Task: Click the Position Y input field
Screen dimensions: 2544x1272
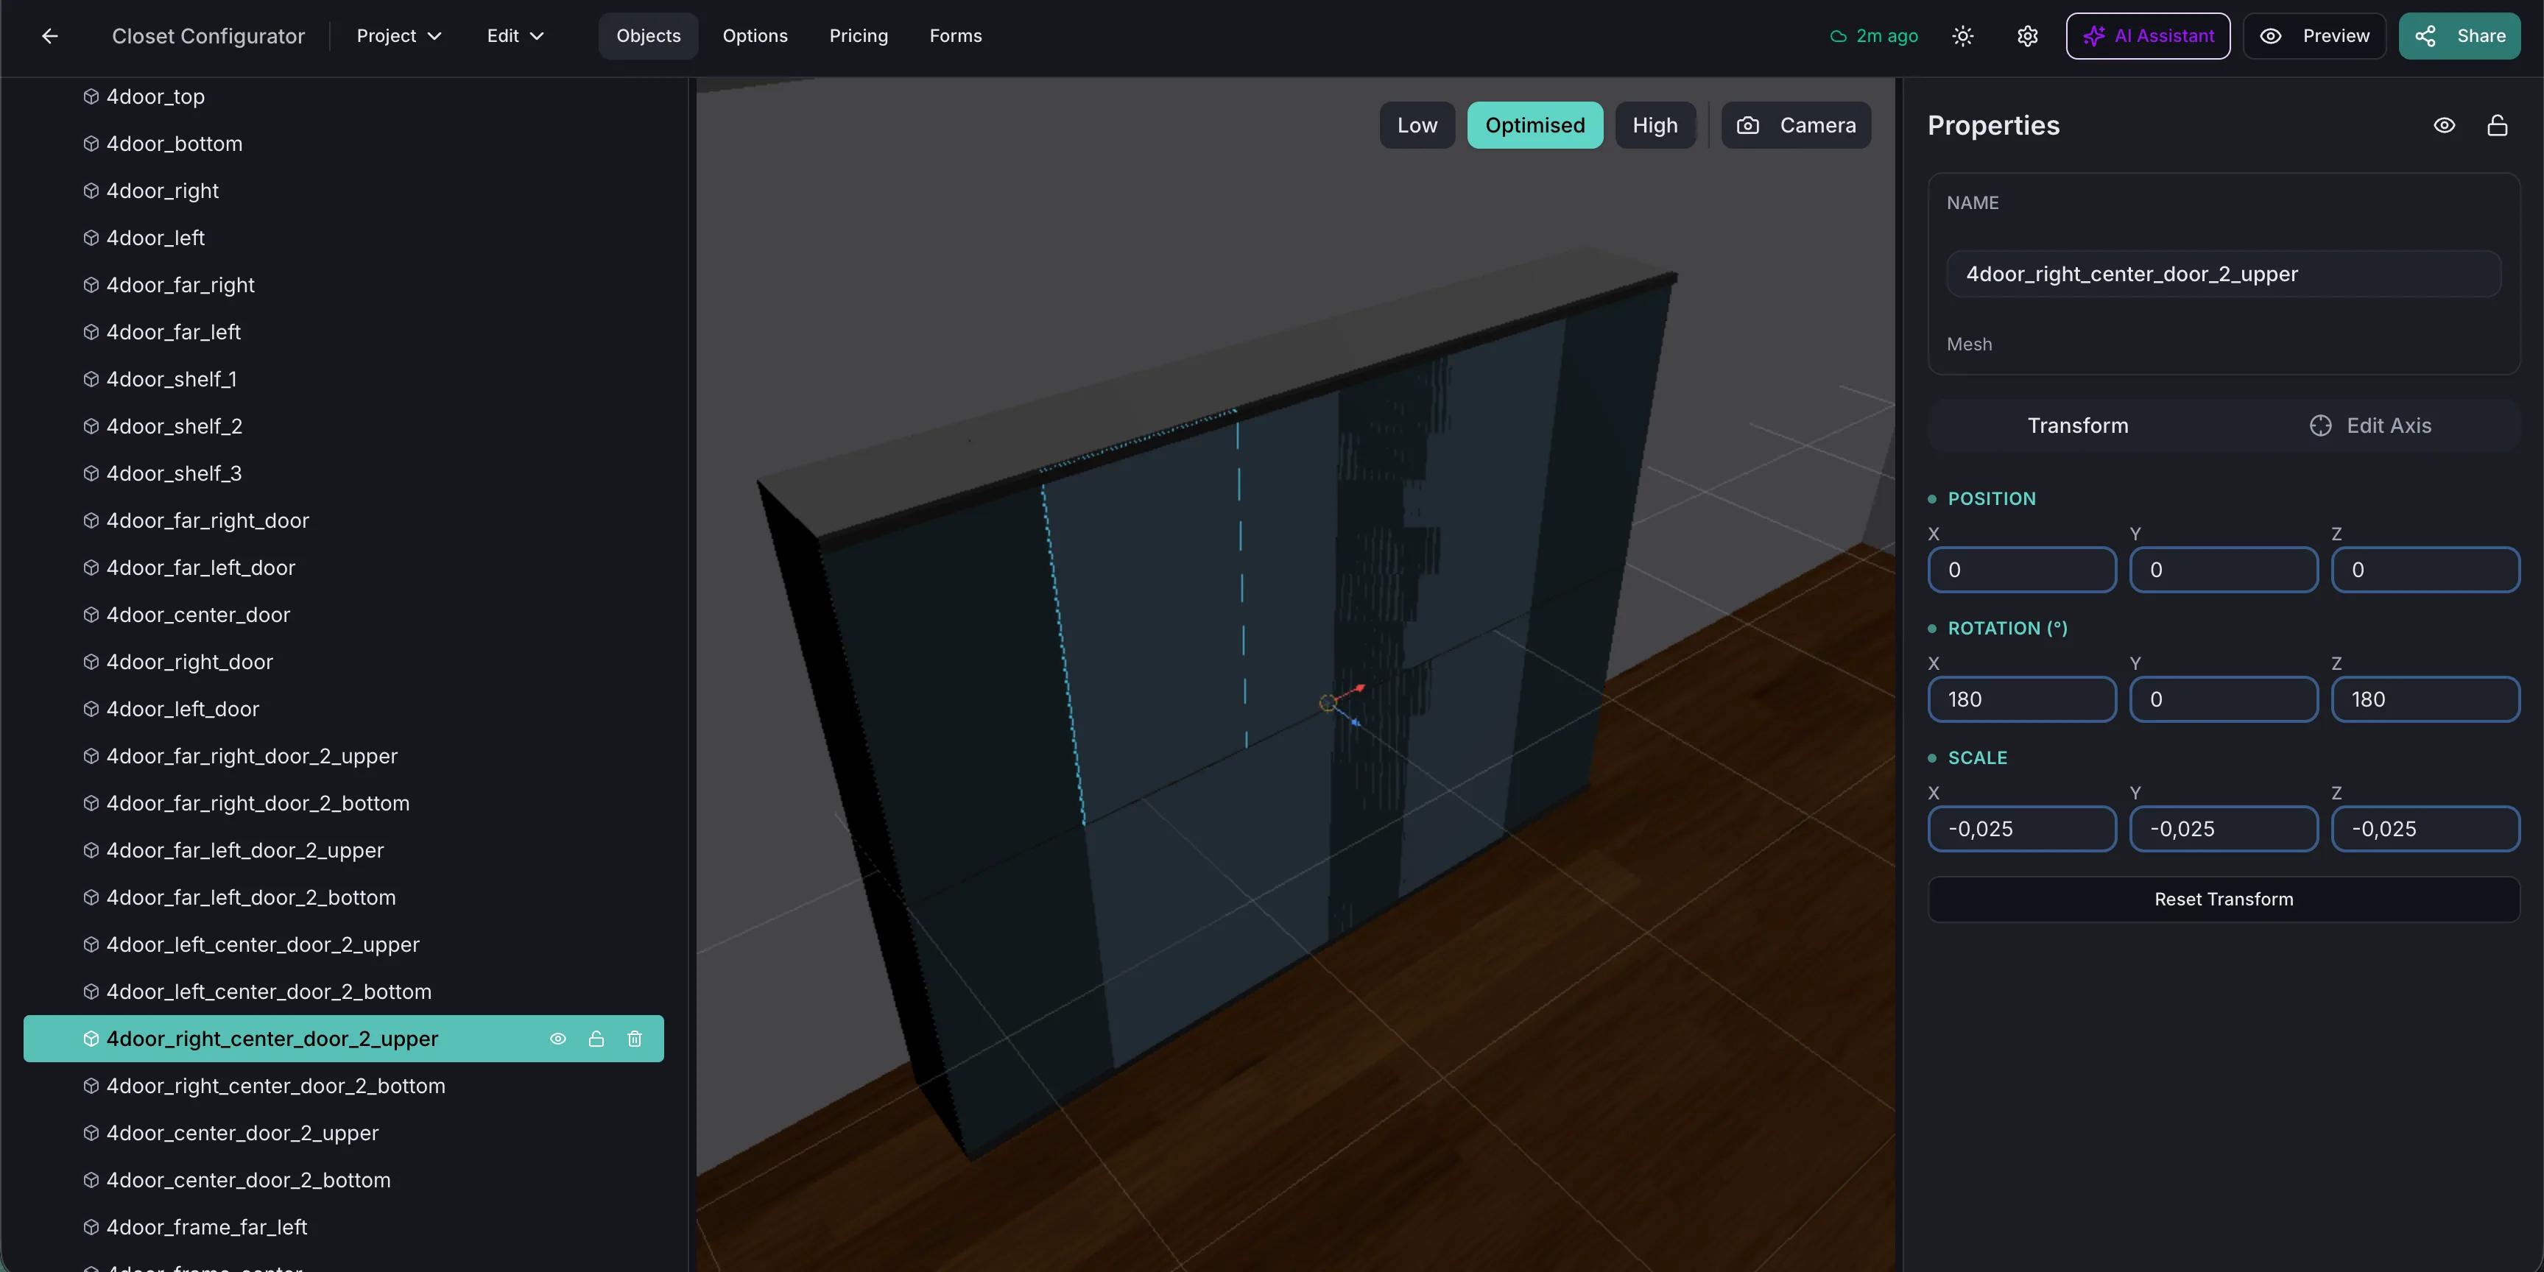Action: tap(2223, 570)
